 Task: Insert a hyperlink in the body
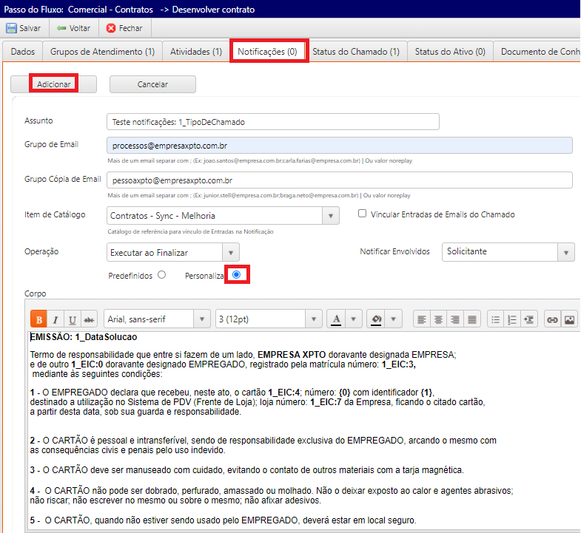click(552, 319)
